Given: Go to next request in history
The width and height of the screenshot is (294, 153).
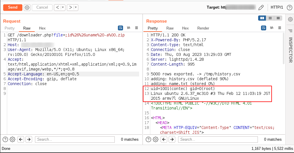Looking at the screenshot, I should [x=71, y=7].
